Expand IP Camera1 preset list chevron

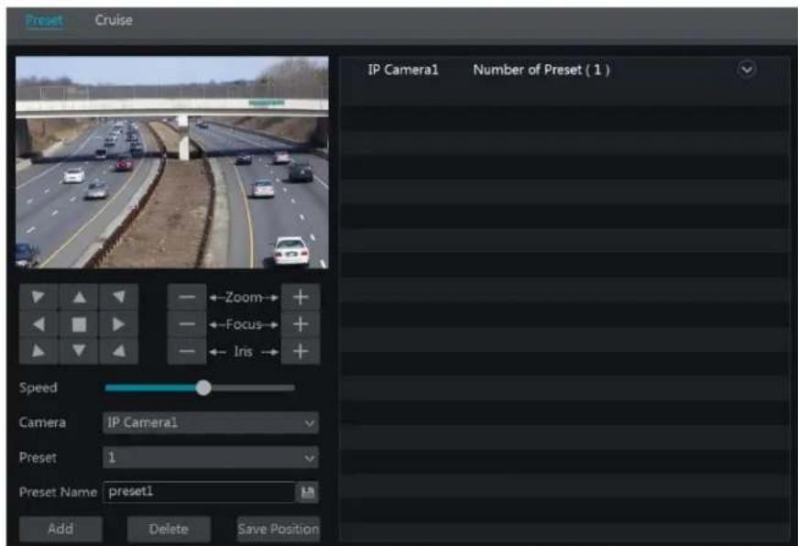tap(747, 70)
